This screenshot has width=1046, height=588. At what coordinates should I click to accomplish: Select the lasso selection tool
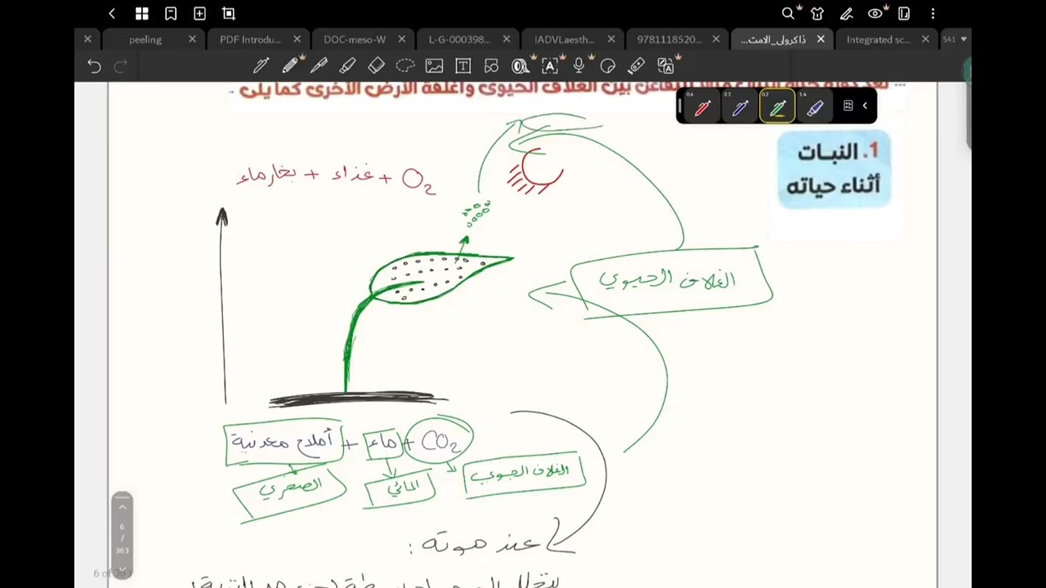coord(405,65)
